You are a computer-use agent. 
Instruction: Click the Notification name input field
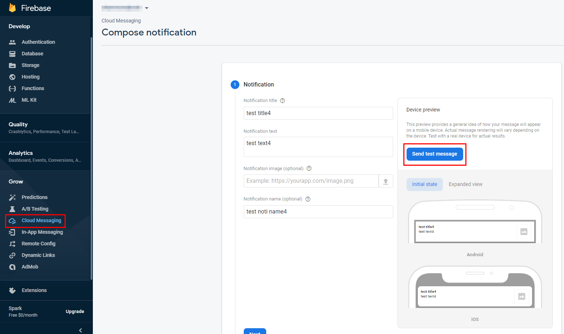point(318,212)
